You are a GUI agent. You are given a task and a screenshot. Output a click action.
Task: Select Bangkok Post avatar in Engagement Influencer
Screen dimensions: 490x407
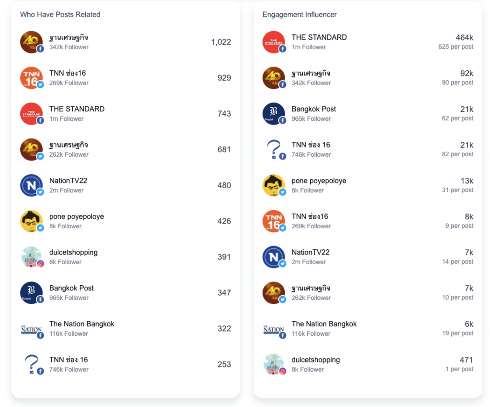tap(273, 114)
